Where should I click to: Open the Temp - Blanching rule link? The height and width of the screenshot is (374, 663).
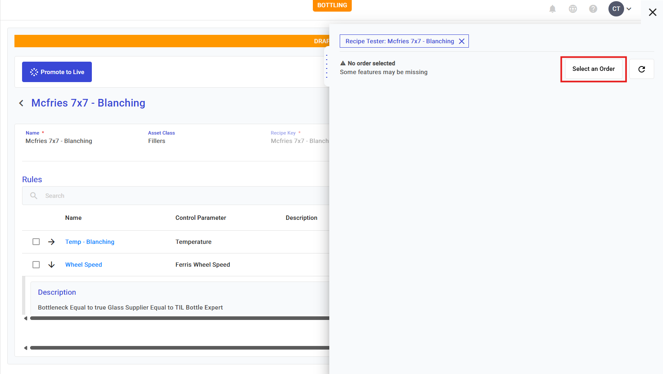click(90, 242)
